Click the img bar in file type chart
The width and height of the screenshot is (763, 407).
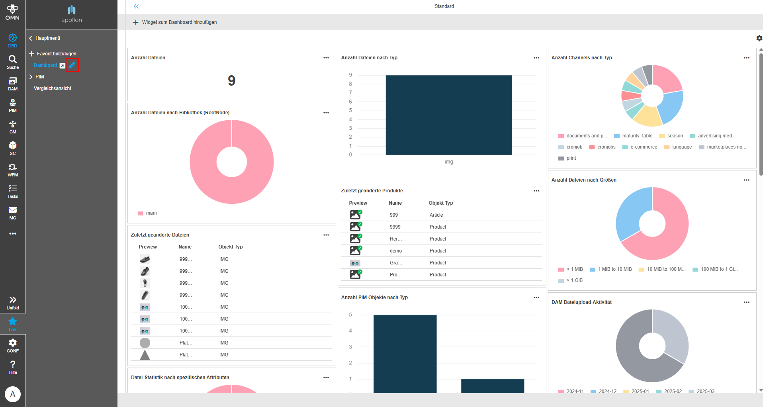pyautogui.click(x=449, y=115)
